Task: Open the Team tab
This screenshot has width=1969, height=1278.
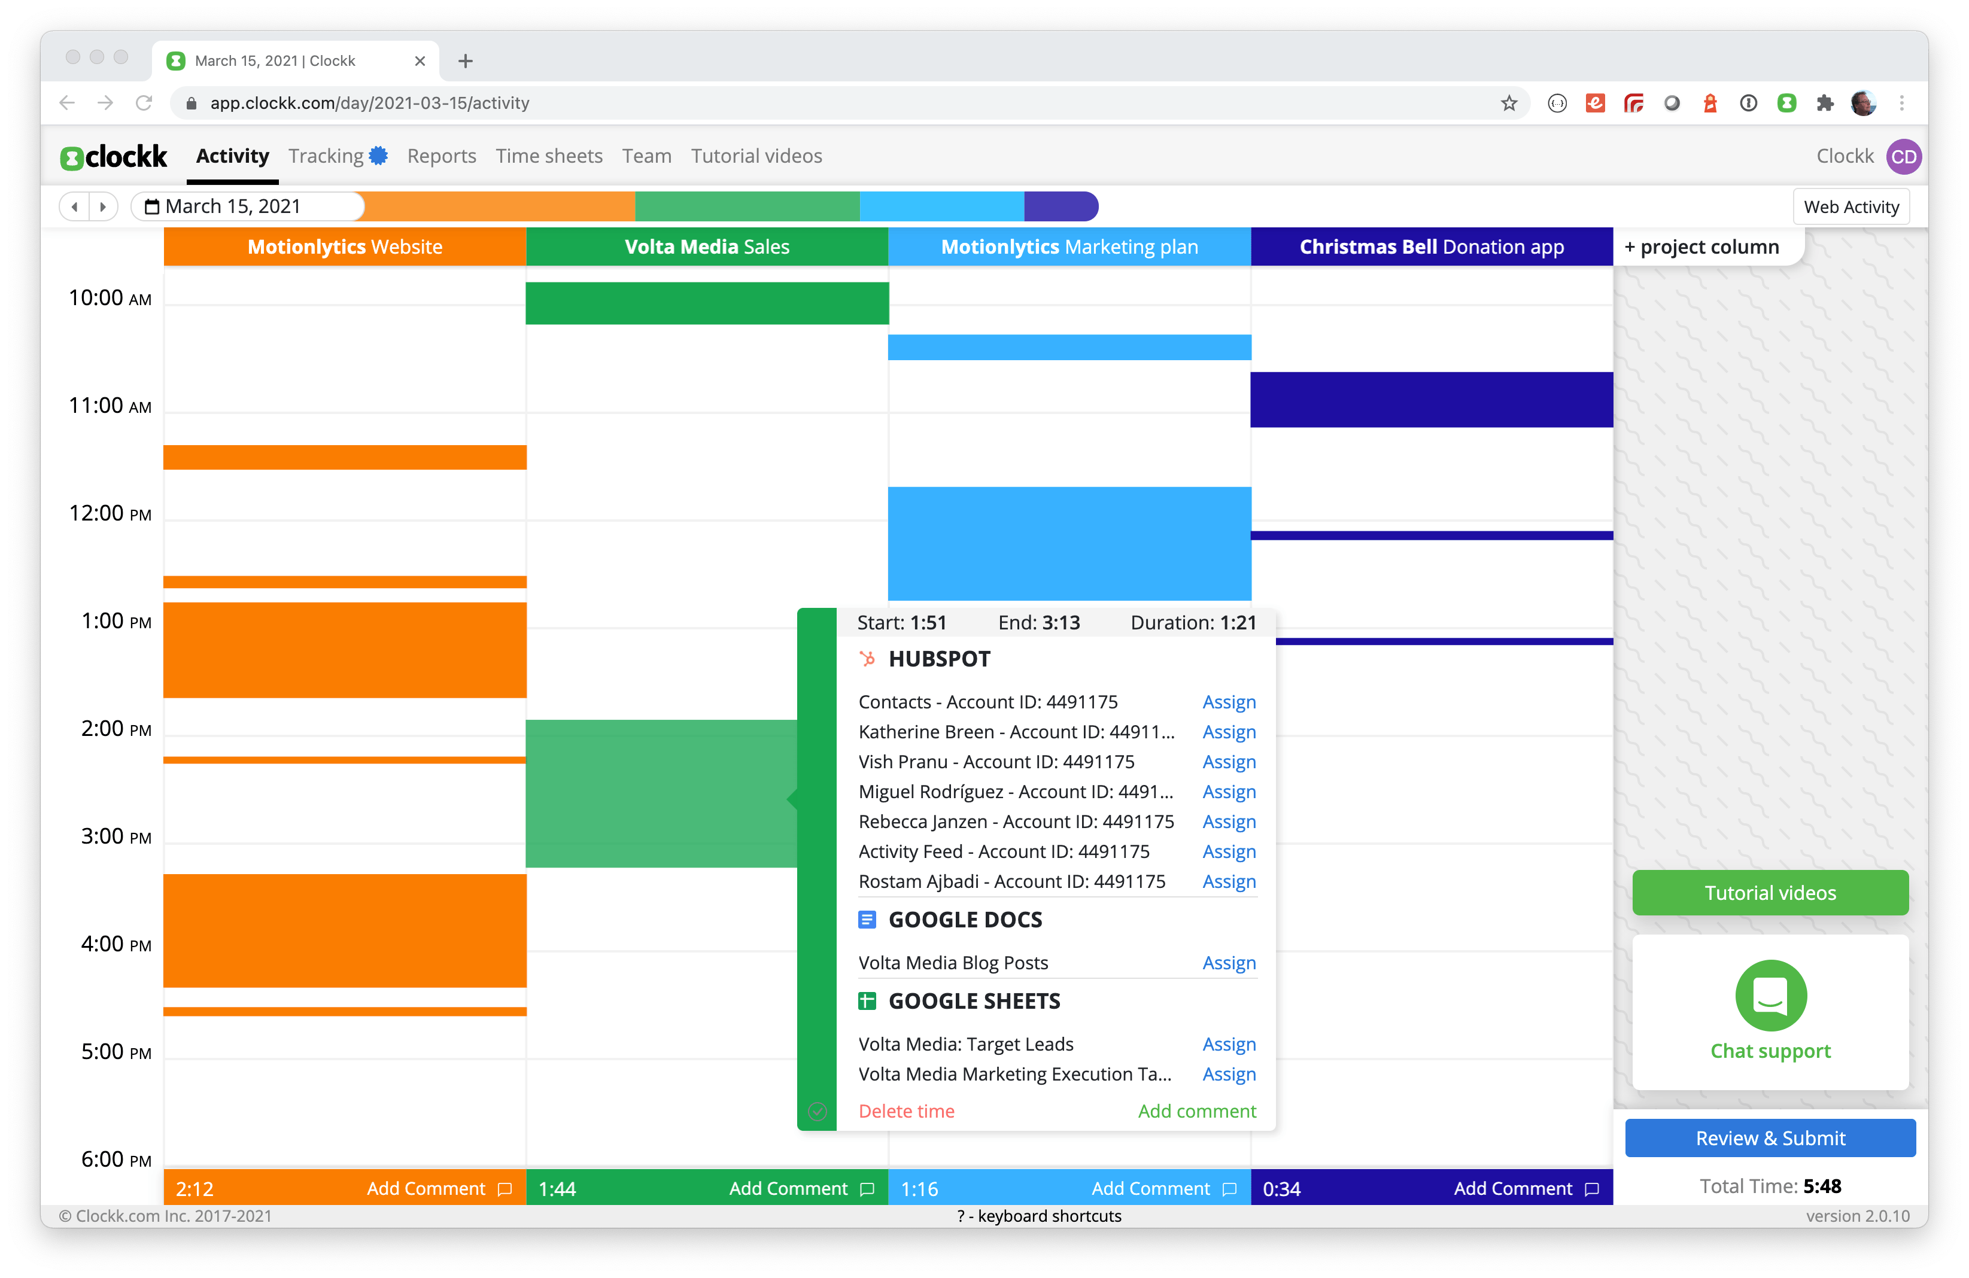Action: point(647,156)
